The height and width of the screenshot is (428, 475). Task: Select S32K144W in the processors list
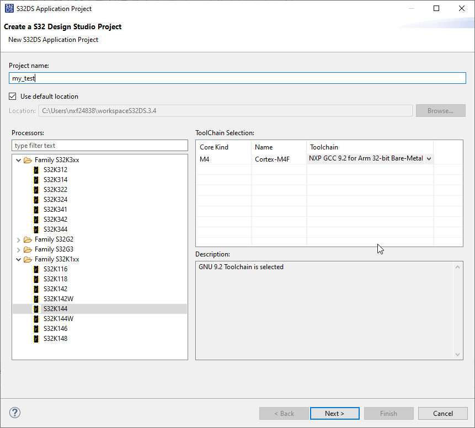(x=58, y=318)
